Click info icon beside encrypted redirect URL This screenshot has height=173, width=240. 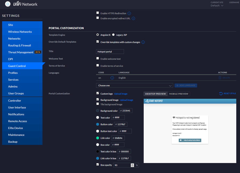coord(133,19)
